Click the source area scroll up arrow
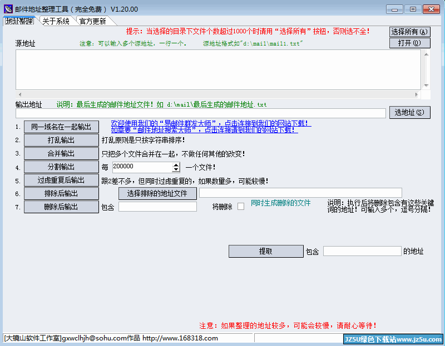445x346 pixels. (426, 54)
